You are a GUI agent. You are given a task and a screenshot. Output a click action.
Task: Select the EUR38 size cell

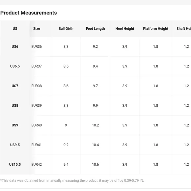(37, 86)
